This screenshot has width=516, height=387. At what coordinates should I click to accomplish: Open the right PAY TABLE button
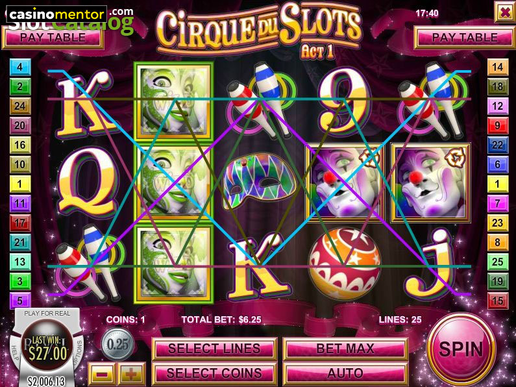pyautogui.click(x=464, y=38)
